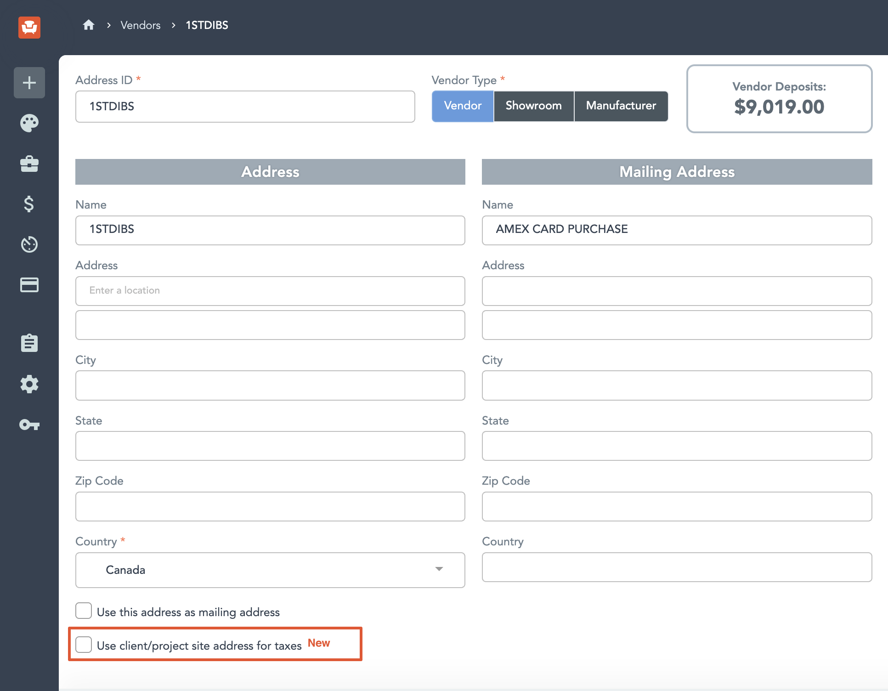The width and height of the screenshot is (888, 691).
Task: Click the first Mailing Address street field
Action: [677, 291]
